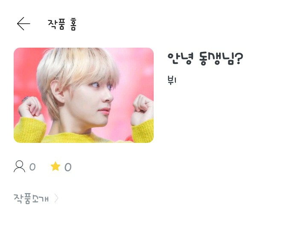Screen dimensions: 301x225
Task: Go back with the left arrow icon
Action: click(x=23, y=24)
